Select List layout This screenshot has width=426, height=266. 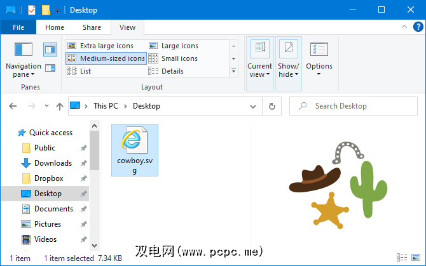click(x=106, y=71)
